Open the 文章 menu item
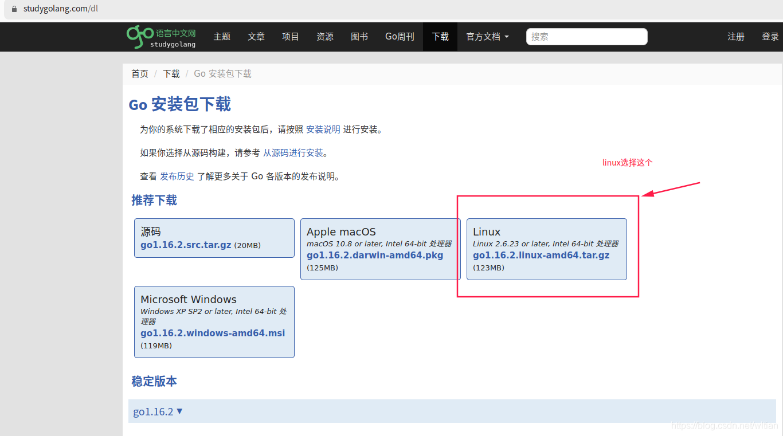Viewport: 783px width, 436px height. (x=256, y=37)
